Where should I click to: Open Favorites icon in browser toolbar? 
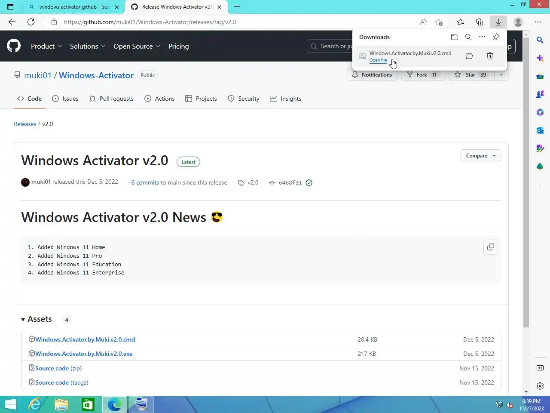click(x=461, y=22)
